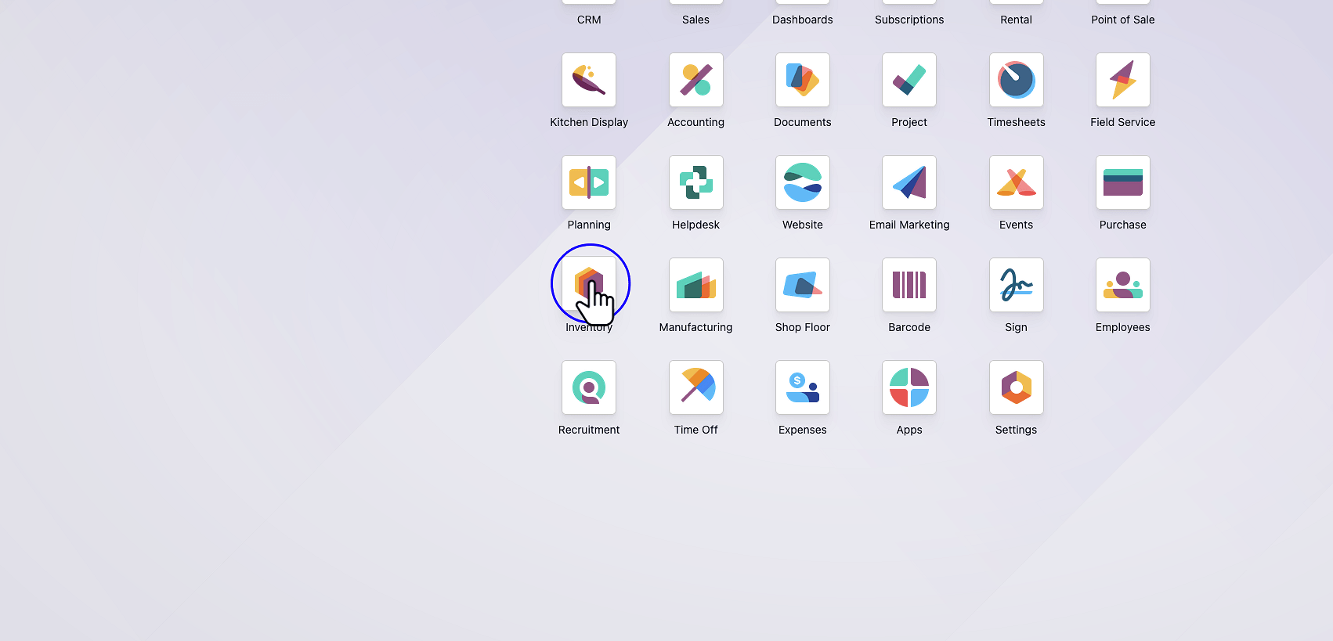Click the Purchase app icon
Screen dimensions: 1333x641
pos(1123,182)
